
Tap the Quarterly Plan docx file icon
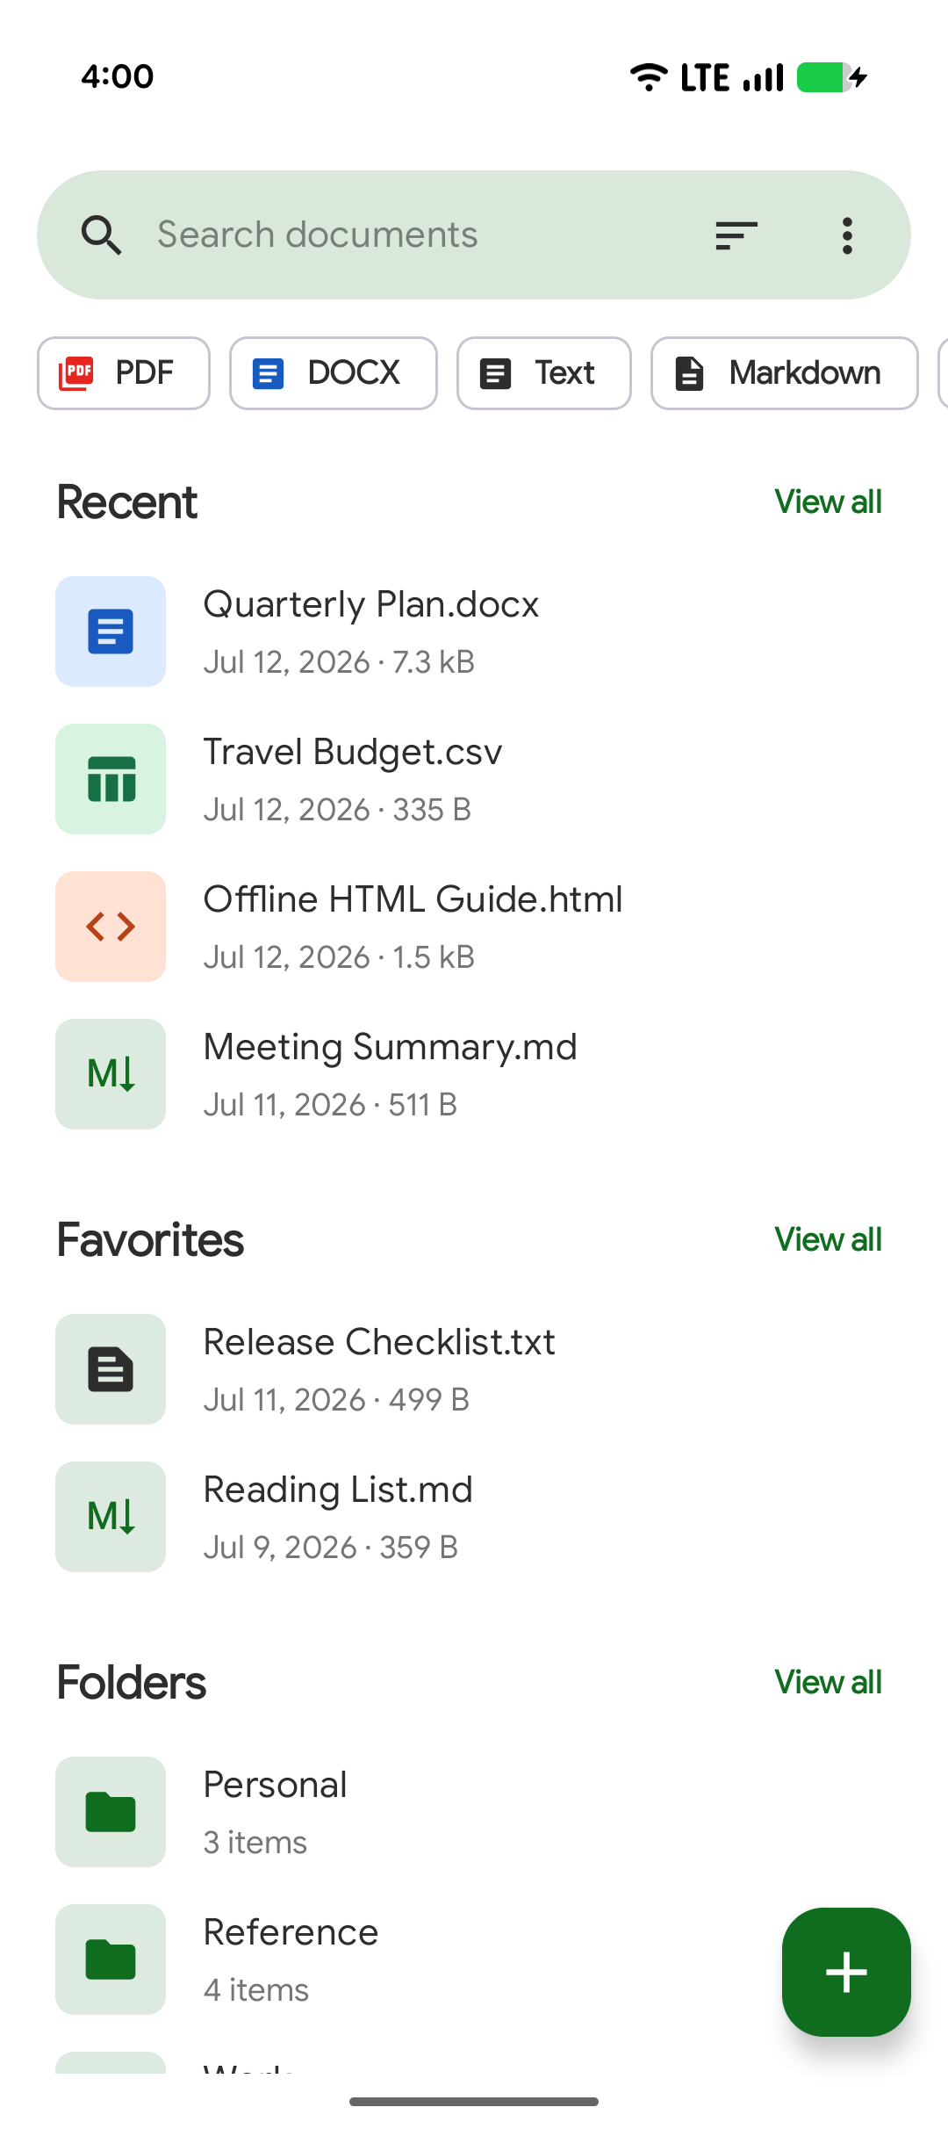point(111,631)
